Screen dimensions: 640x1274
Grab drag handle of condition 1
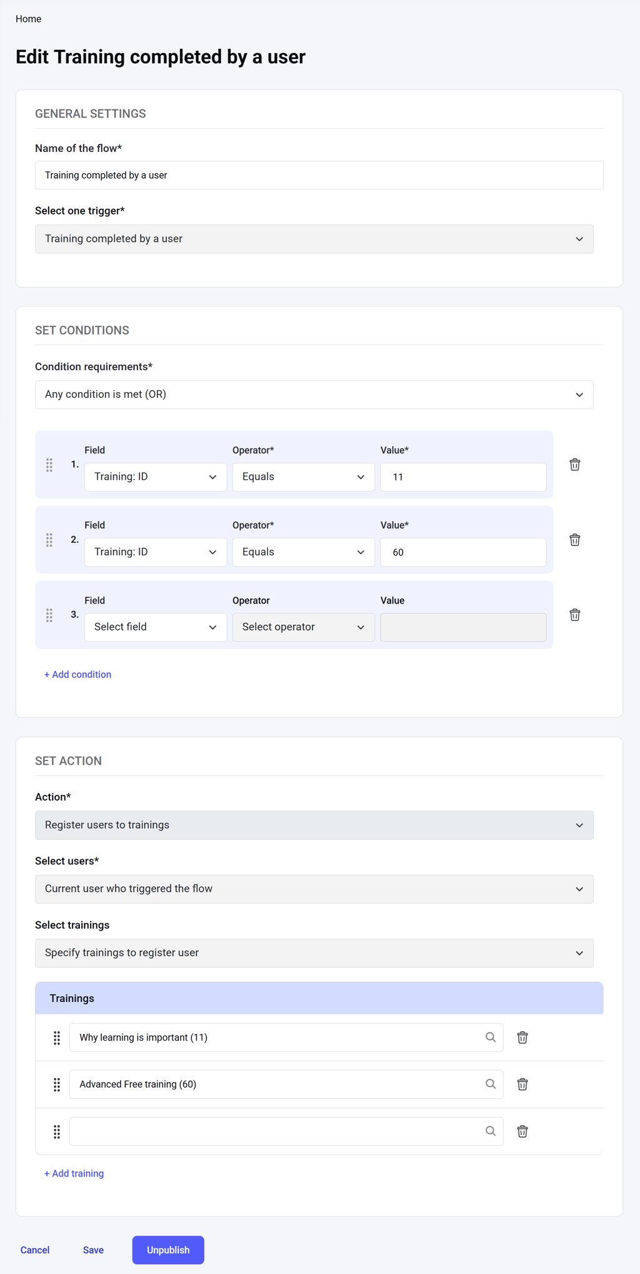point(49,465)
